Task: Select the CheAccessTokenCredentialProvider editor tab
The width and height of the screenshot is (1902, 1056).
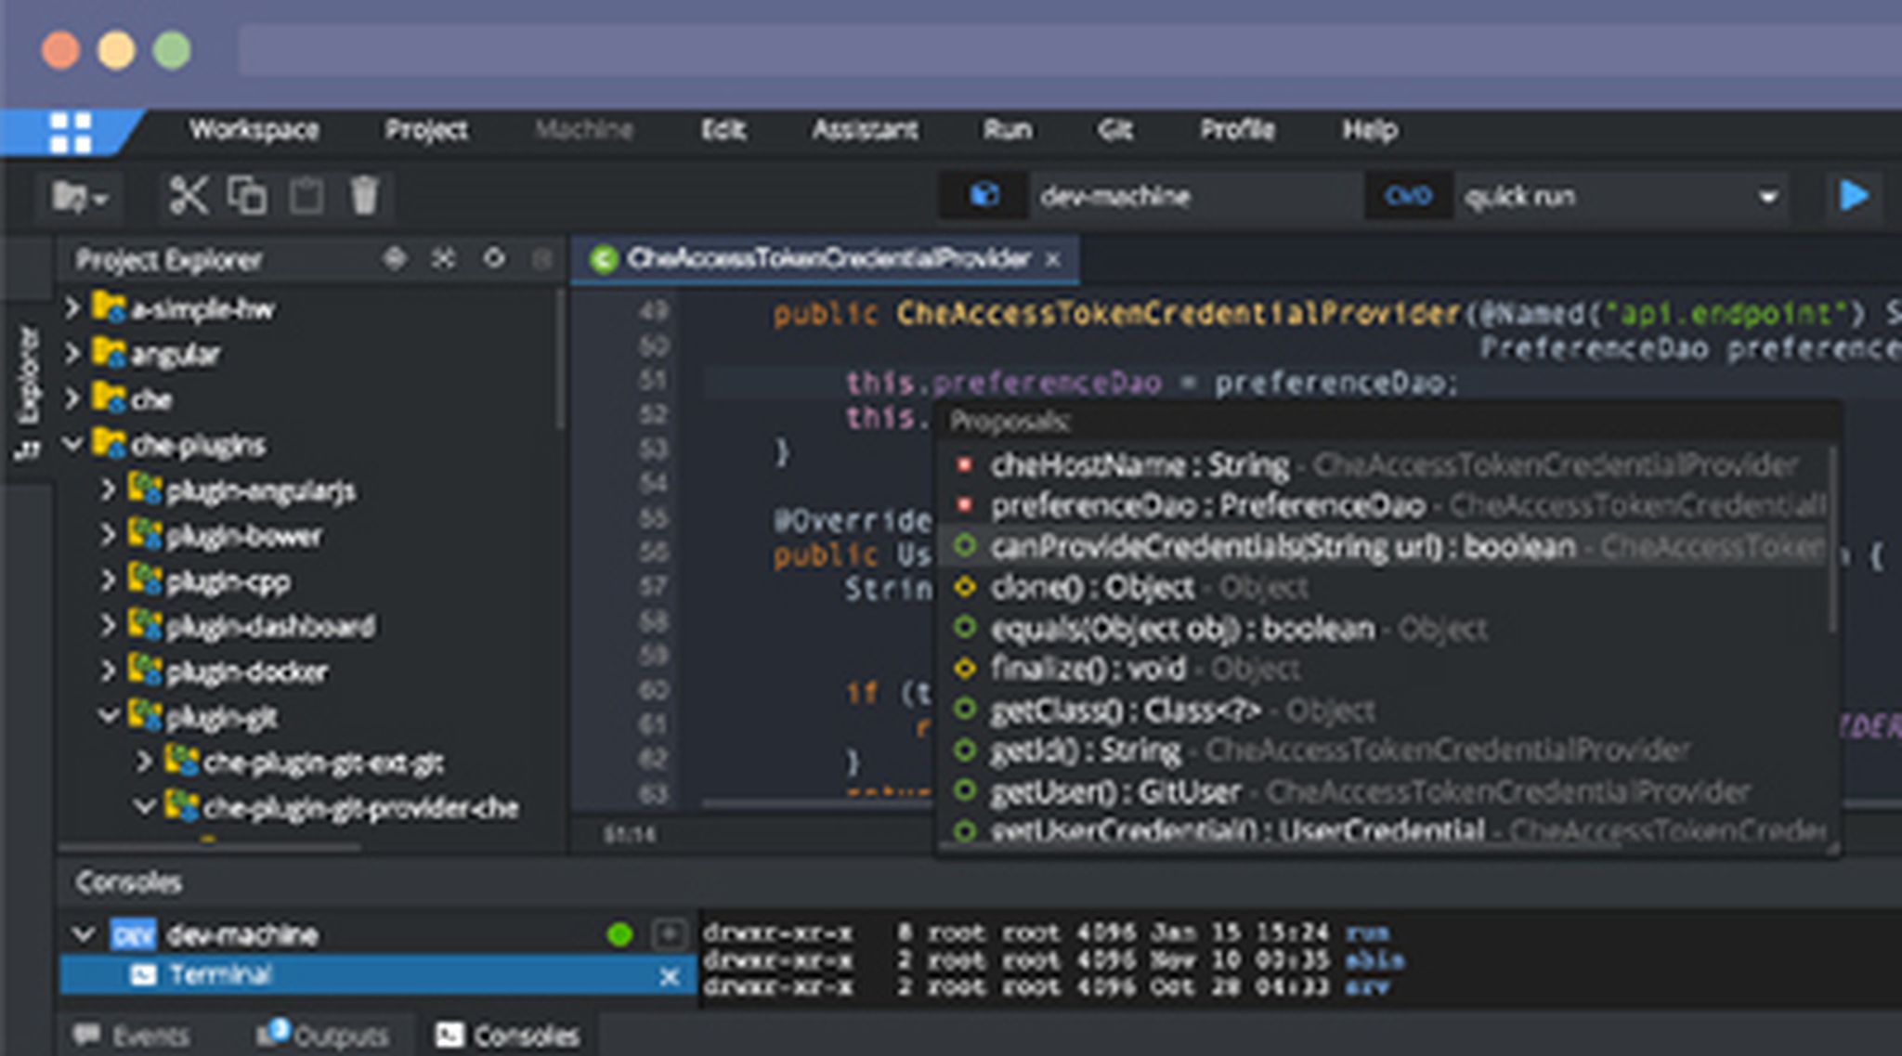Action: pos(825,259)
